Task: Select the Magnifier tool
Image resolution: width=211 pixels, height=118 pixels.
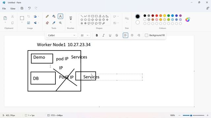Action: [x=60, y=23]
